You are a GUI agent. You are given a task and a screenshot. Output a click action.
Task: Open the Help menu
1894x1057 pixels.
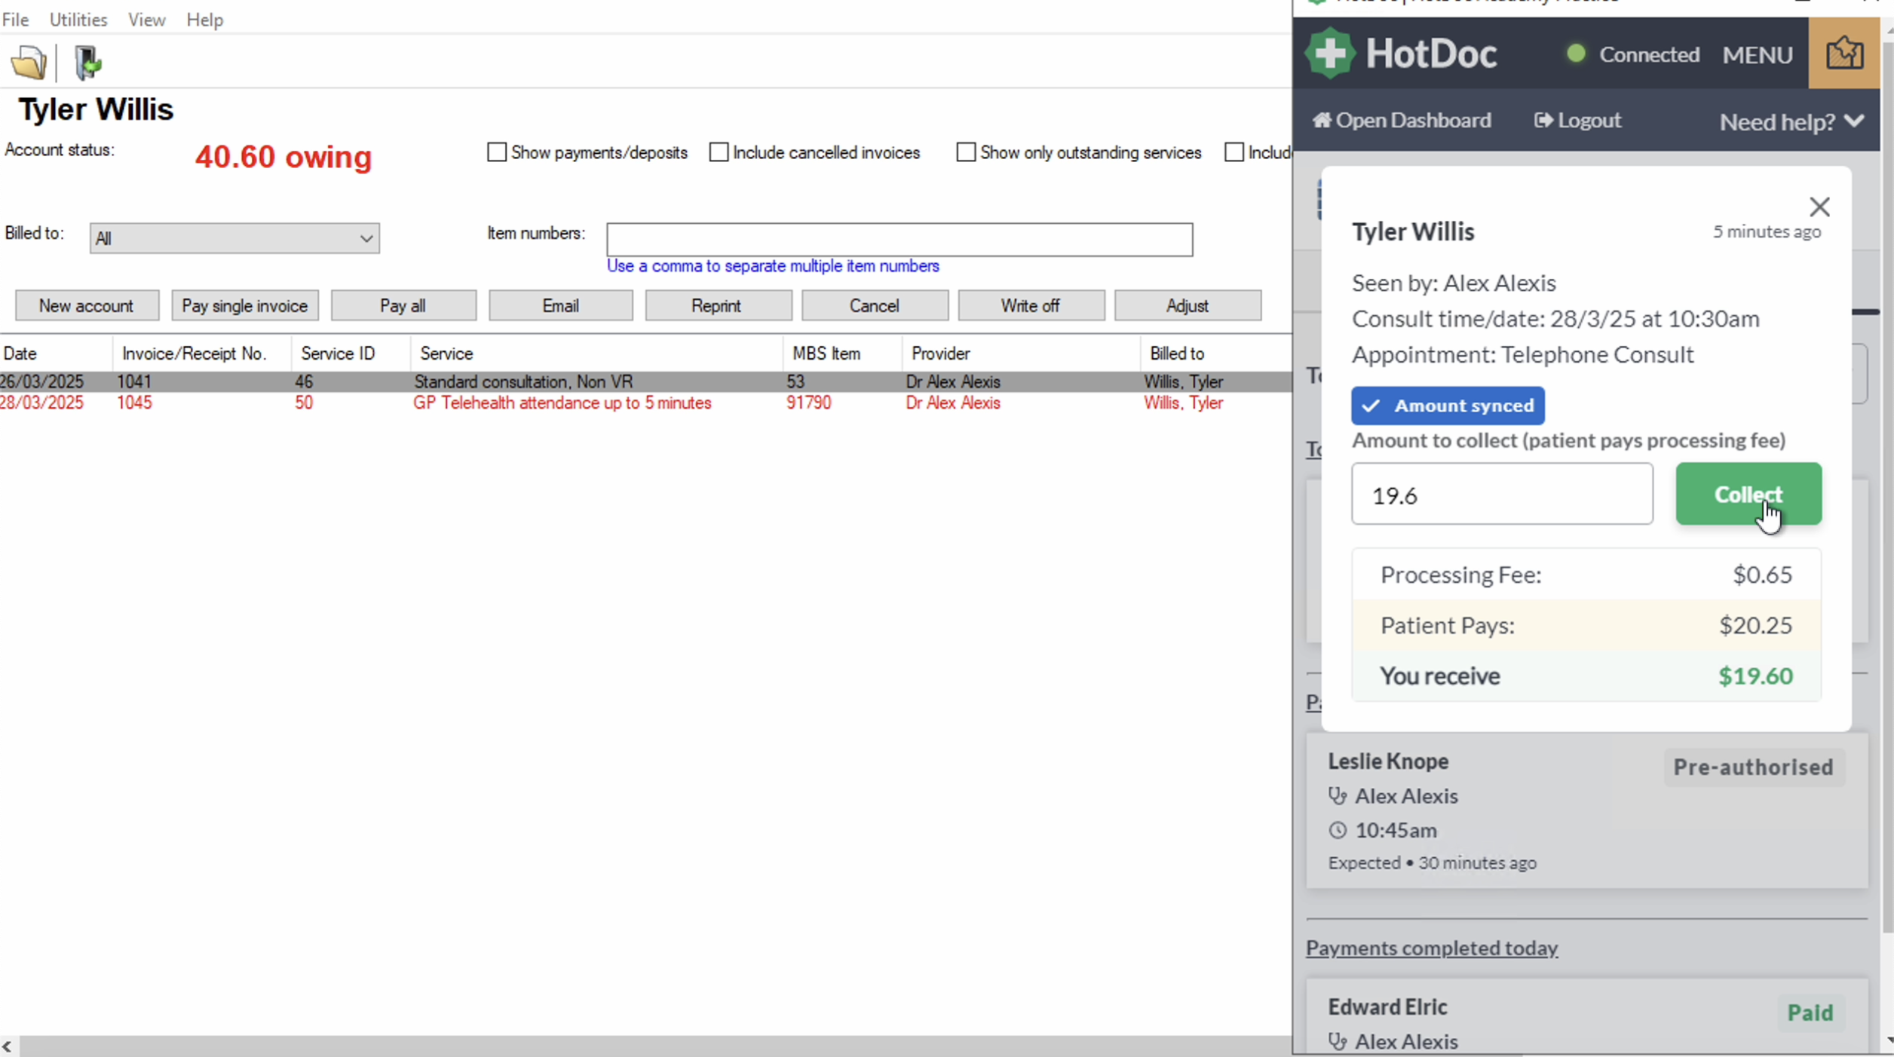click(x=204, y=20)
